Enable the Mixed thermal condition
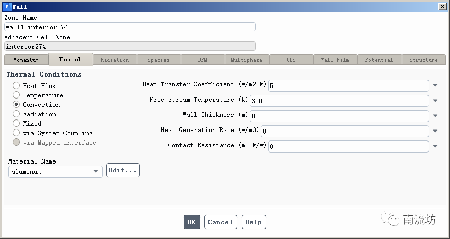 (16, 123)
